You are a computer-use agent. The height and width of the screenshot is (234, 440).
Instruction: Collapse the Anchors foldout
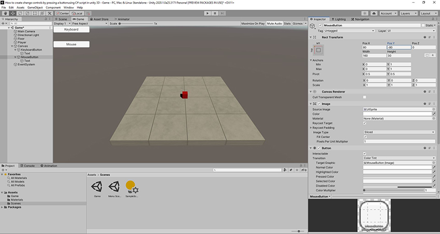pos(311,61)
